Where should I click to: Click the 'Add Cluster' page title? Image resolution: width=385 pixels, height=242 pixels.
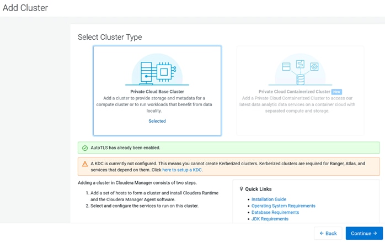25,8
